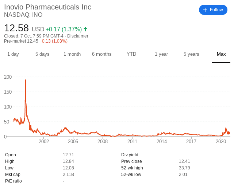This screenshot has height=188, width=234.
Task: Click the orange current price dot
Action: (x=229, y=133)
